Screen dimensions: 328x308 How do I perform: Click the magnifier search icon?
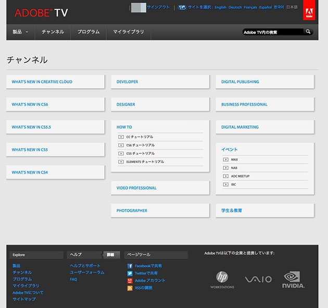[308, 32]
